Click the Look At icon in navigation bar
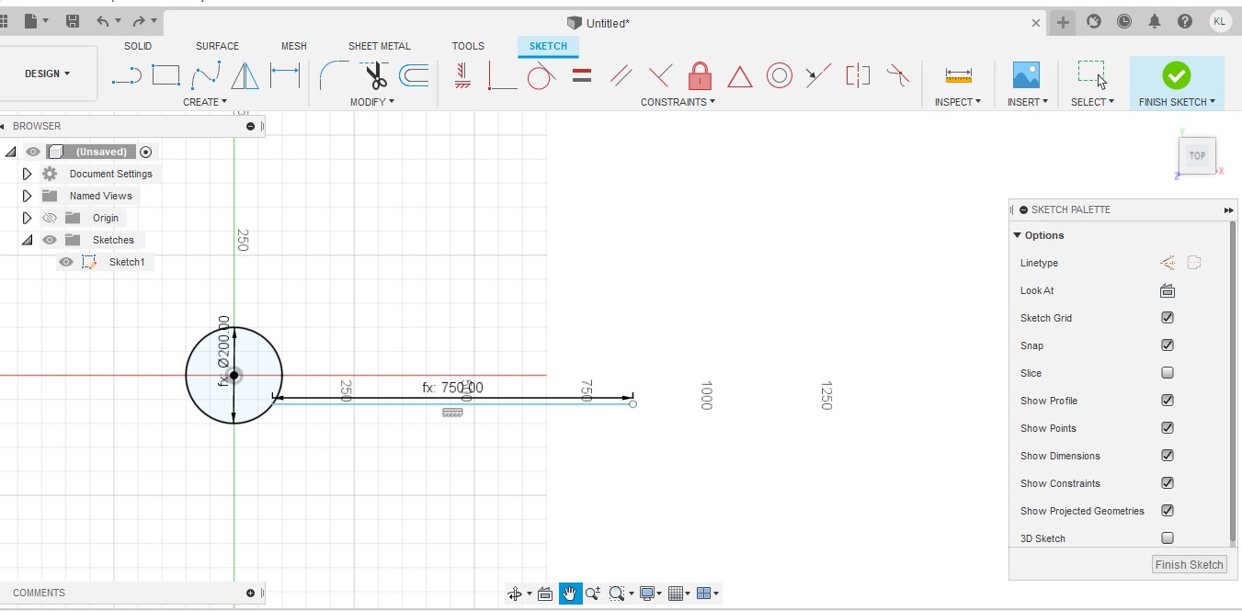The image size is (1242, 611). pyautogui.click(x=544, y=594)
